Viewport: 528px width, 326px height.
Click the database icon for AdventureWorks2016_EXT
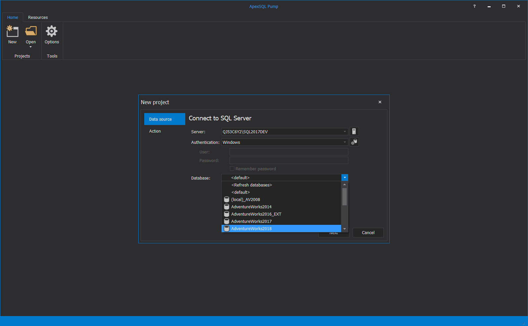(x=227, y=214)
